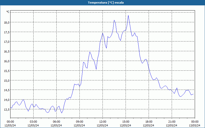This screenshot has width=205, height=128.
Task: Click the 21:00 time axis label
Action: click(x=172, y=122)
